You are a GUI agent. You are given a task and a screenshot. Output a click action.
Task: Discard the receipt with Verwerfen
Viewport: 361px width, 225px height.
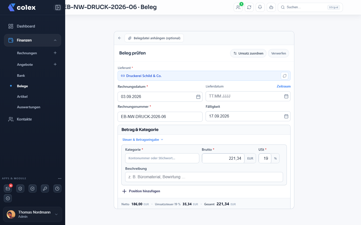pyautogui.click(x=279, y=53)
